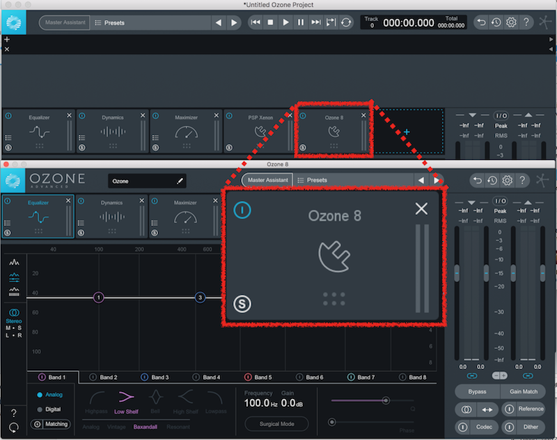Choose the Highpass filter shape
This screenshot has height=440, width=557.
[x=96, y=402]
